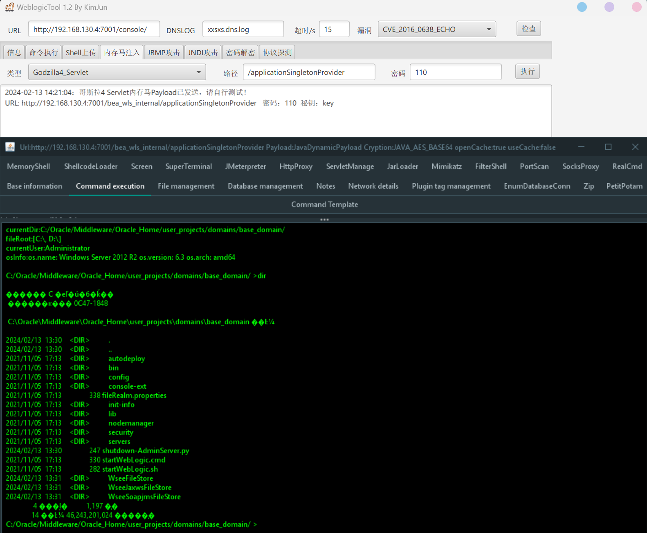Open the JarLoader tab
Viewport: 647px width, 533px height.
coord(403,166)
